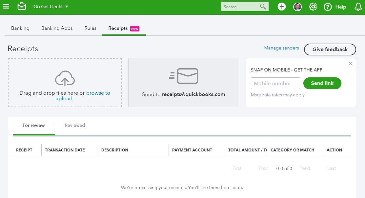Switch to the Banking Apps tab
This screenshot has height=198, width=365.
[57, 28]
